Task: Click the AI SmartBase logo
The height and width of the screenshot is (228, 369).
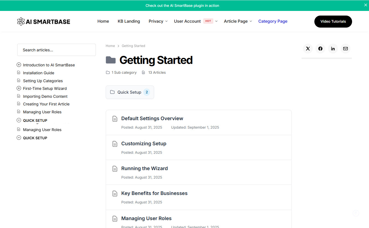Action: tap(43, 22)
